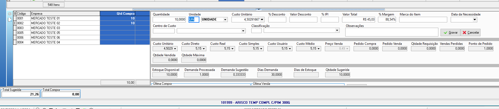Select row MERCADO TESTE 03
This screenshot has width=499, height=109.
click(81, 28)
